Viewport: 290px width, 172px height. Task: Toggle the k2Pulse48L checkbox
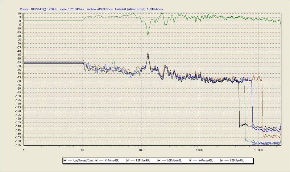coord(128,160)
